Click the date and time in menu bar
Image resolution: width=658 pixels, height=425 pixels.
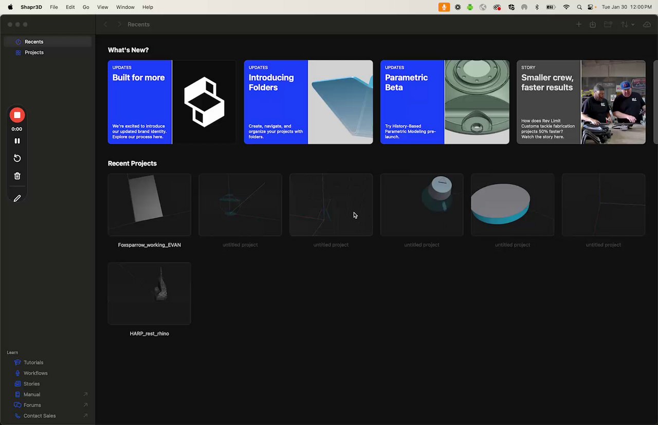tap(626, 7)
